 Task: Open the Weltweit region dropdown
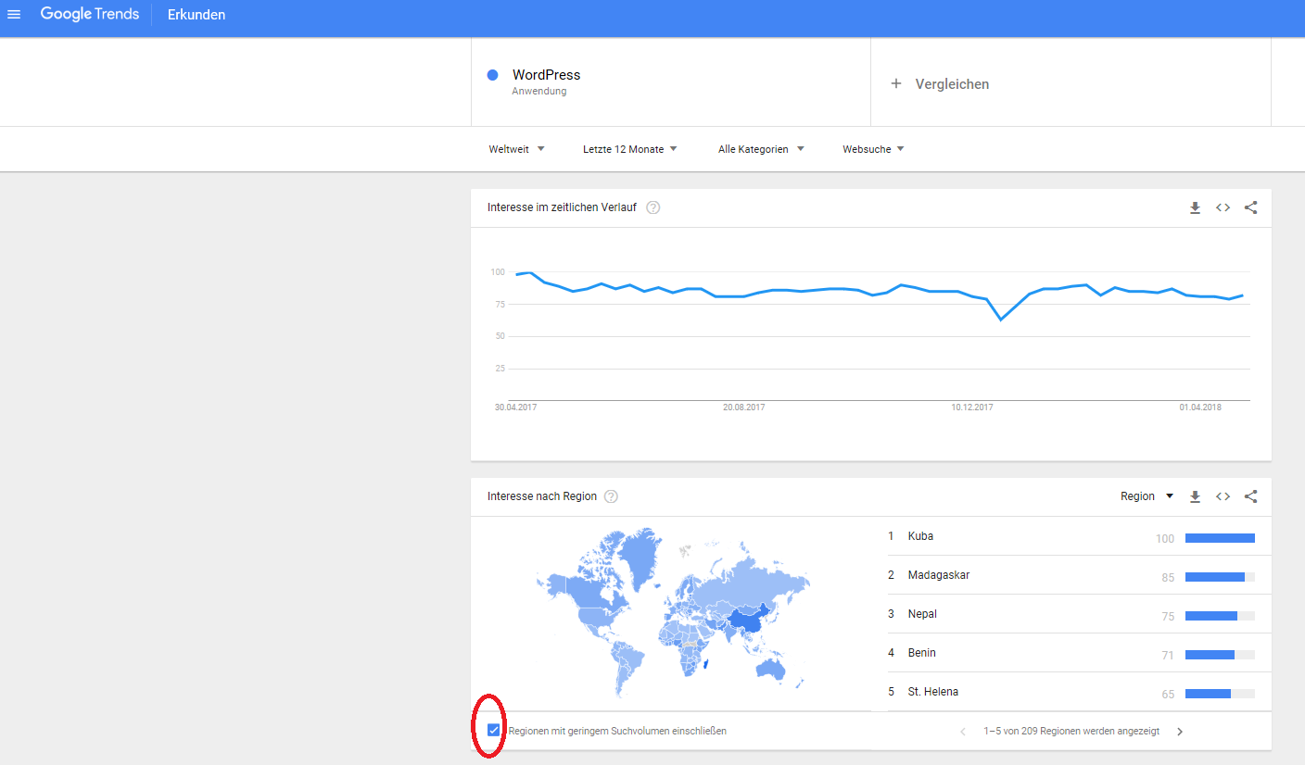(517, 149)
